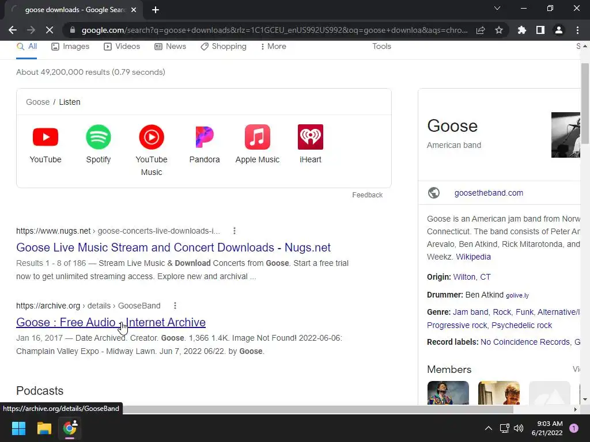Open Chrome profile avatar menu
590x442 pixels.
(x=559, y=30)
